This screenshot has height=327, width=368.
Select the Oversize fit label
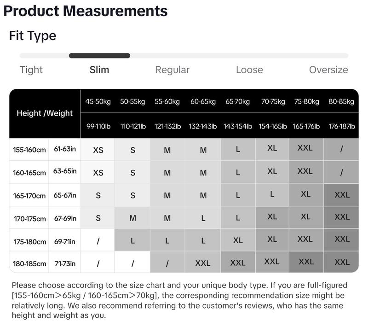pos(328,70)
